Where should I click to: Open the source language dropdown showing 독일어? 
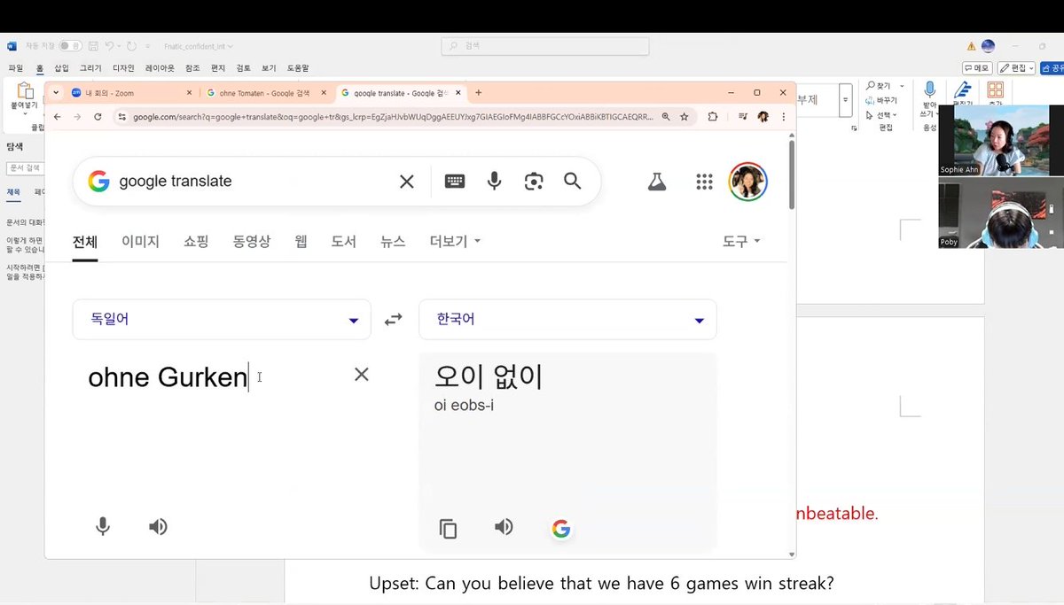pyautogui.click(x=221, y=320)
